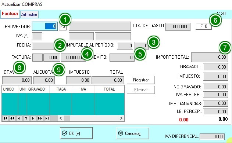
Task: Click the right-side GRAVADO amount field
Action: tap(215, 67)
